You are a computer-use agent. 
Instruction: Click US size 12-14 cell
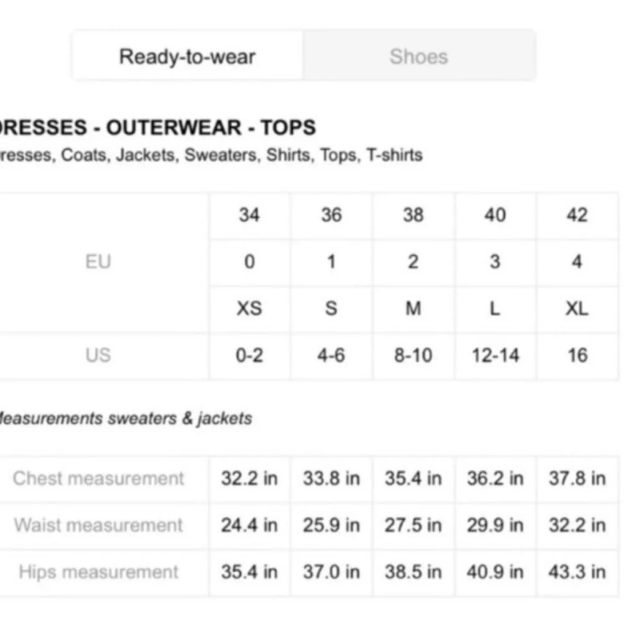[x=495, y=355]
